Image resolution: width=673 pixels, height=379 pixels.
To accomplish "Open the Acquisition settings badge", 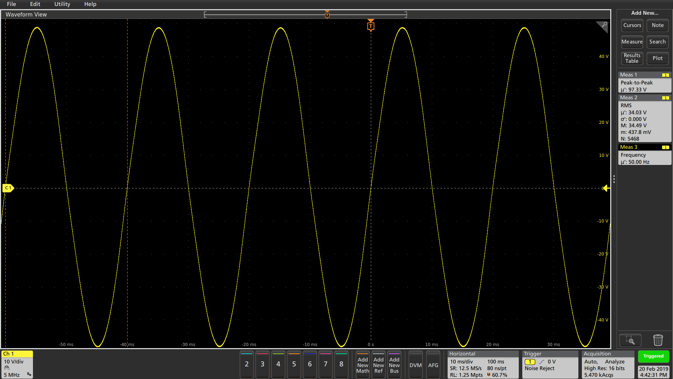I will (x=608, y=364).
